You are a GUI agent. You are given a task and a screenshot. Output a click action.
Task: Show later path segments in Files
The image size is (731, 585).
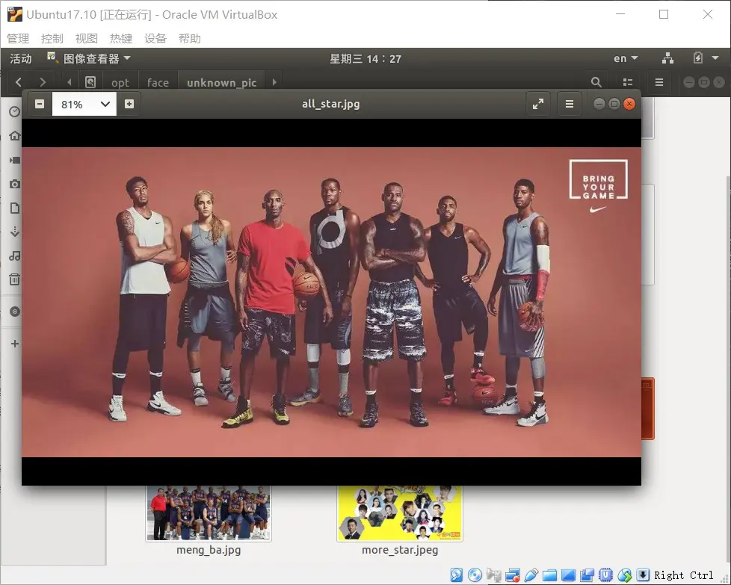tap(274, 82)
